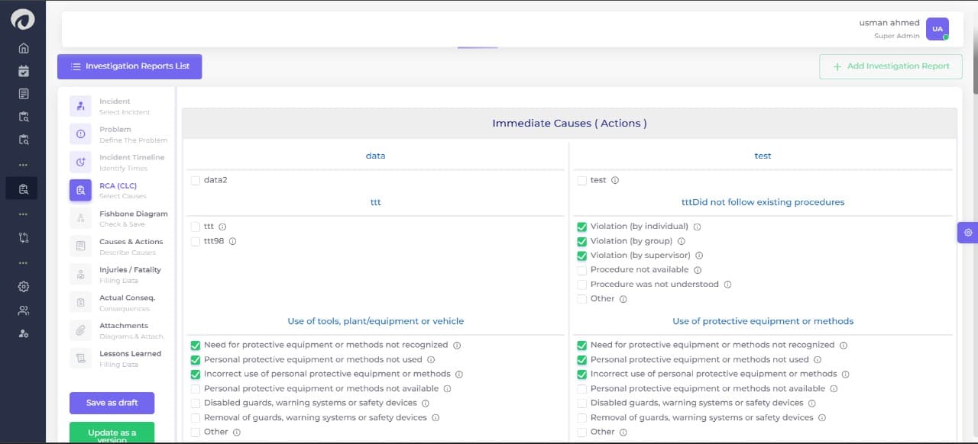Select the Problem step's exclamation icon

coord(80,134)
